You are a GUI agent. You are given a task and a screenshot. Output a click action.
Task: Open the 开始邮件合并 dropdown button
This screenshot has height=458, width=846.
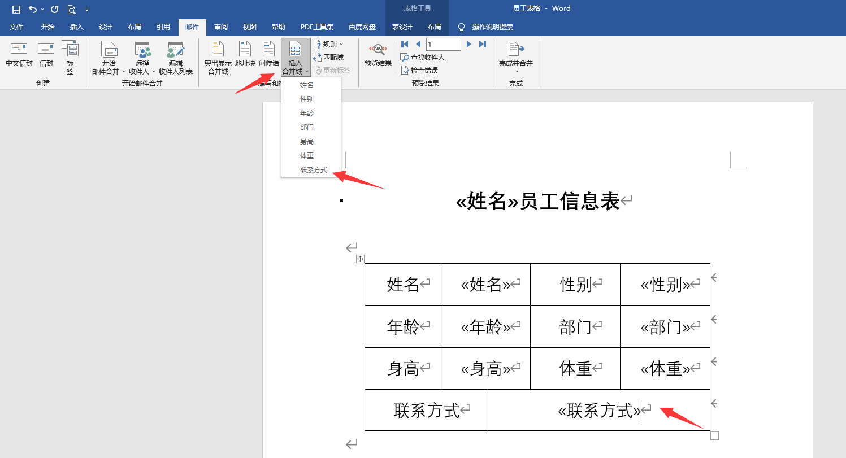(109, 58)
